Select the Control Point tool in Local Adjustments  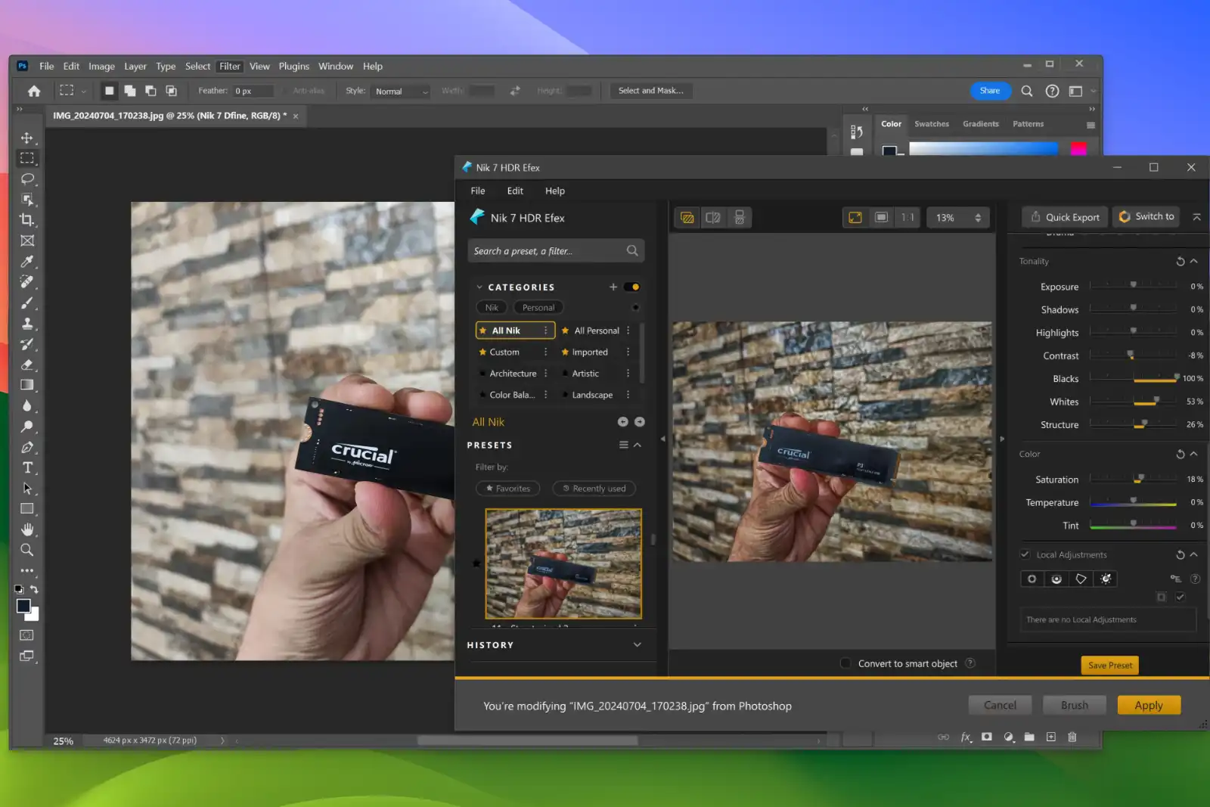1032,579
